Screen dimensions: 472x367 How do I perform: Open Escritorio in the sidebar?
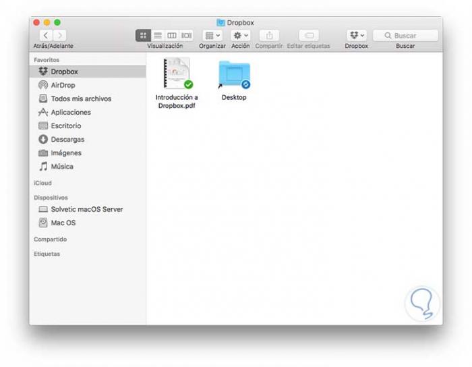[x=88, y=126]
